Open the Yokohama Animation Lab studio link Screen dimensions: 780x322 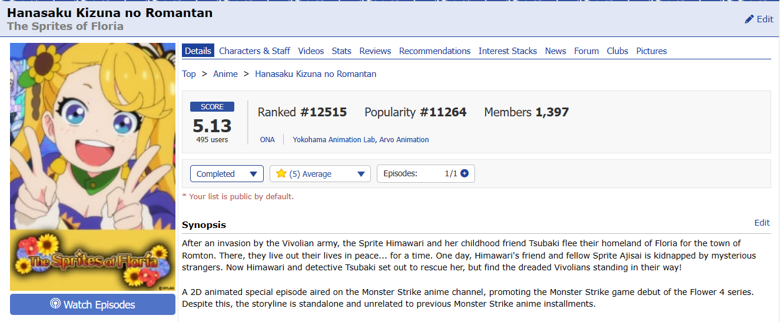(x=334, y=140)
